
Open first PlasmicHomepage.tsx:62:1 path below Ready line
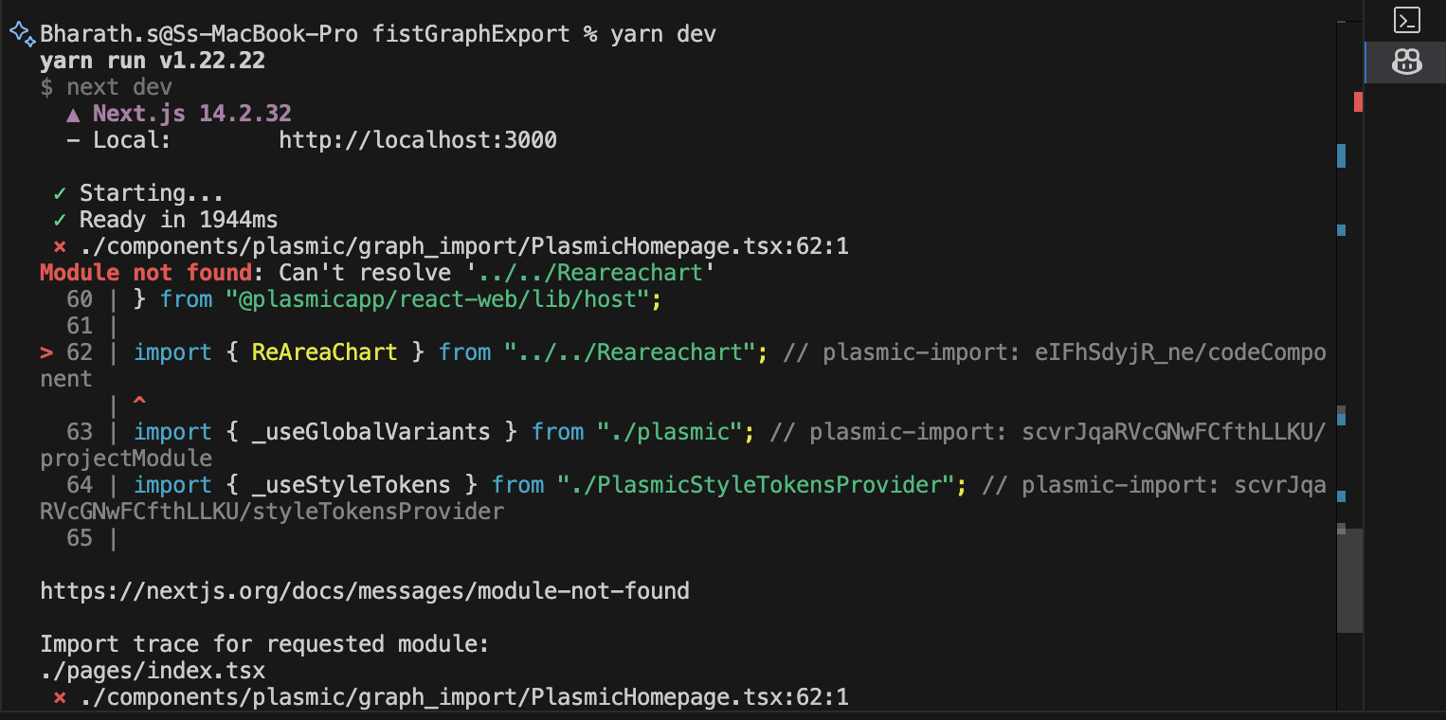point(463,246)
